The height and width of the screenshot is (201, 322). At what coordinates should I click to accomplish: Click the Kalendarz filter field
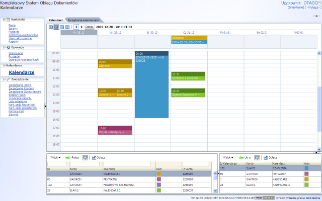pyautogui.click(x=127, y=164)
